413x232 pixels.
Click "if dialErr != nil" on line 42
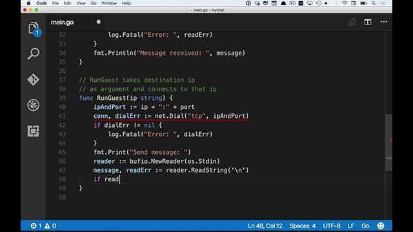124,125
